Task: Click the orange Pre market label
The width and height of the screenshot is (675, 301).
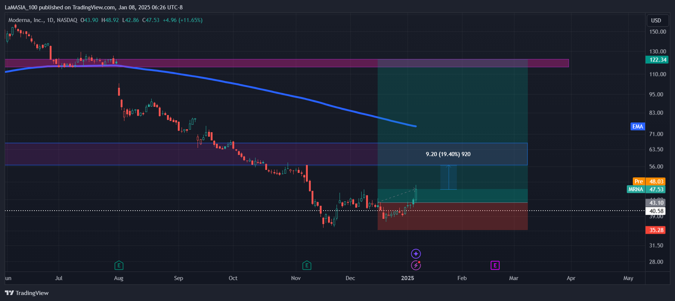Action: point(639,181)
